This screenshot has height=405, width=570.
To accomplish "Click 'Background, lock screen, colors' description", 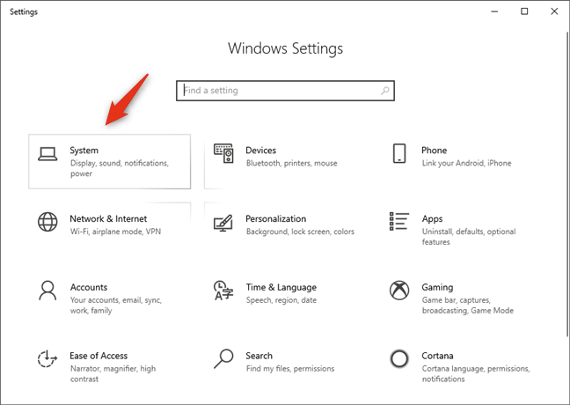I will pos(300,232).
